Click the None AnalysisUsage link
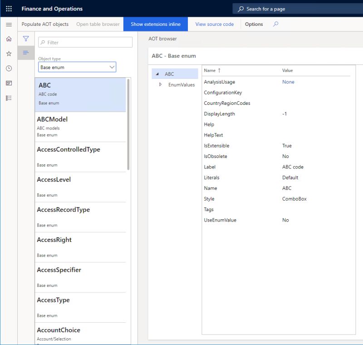Image resolution: width=363 pixels, height=345 pixels. (288, 82)
